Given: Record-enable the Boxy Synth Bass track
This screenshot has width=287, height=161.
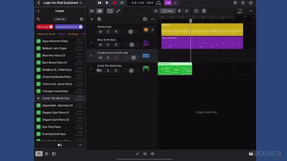Looking at the screenshot, I should point(116,45).
